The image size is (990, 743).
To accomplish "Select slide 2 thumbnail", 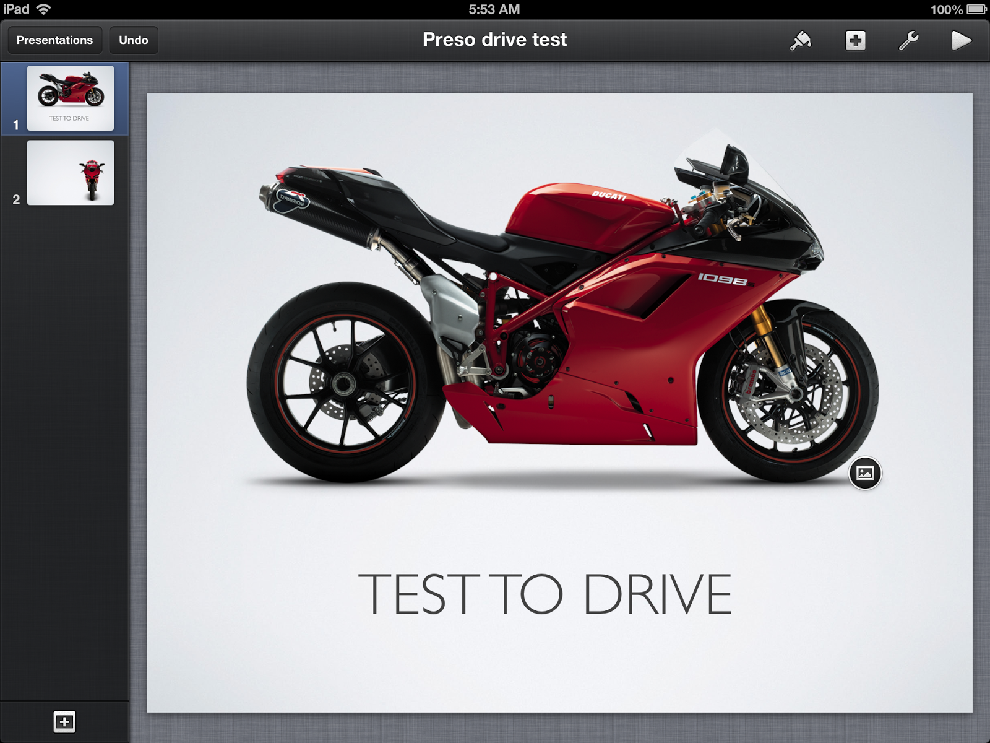I will pos(71,172).
